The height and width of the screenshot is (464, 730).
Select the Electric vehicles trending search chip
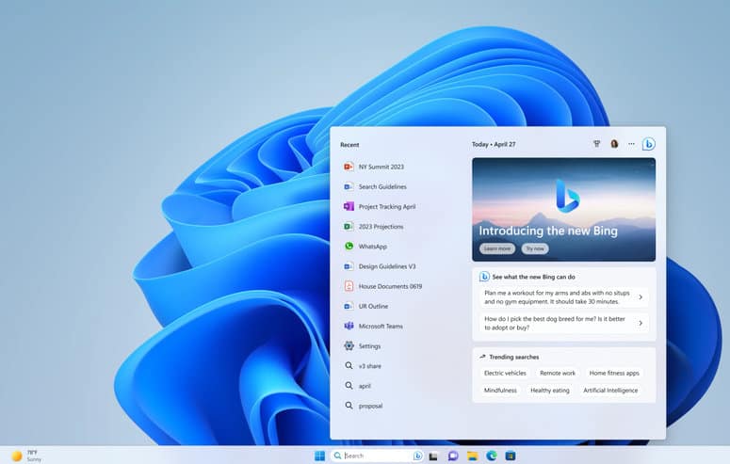point(505,373)
